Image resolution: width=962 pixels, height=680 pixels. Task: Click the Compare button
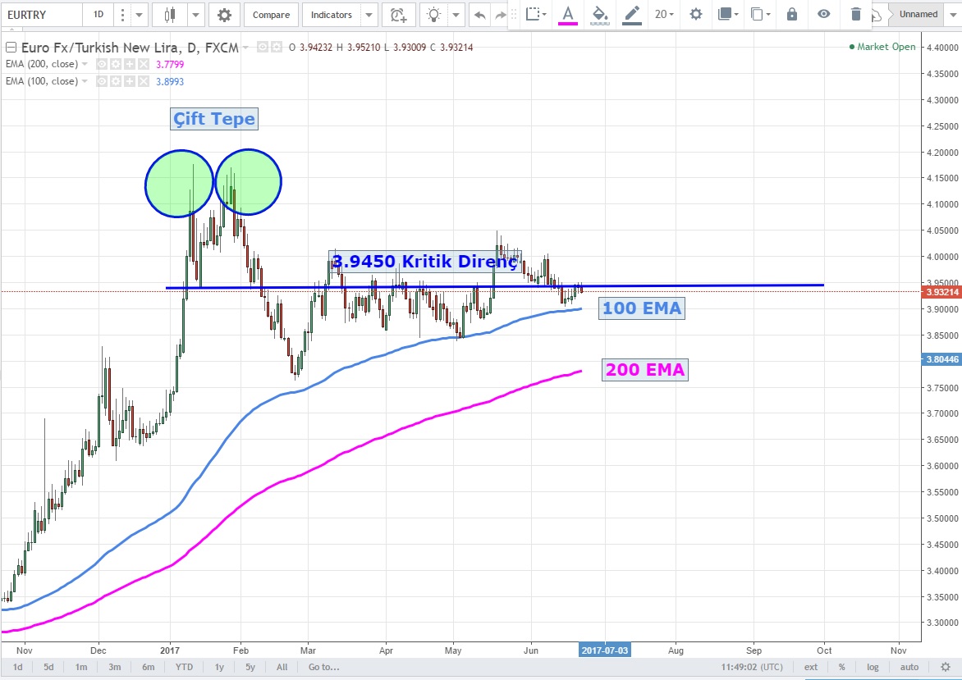click(271, 15)
